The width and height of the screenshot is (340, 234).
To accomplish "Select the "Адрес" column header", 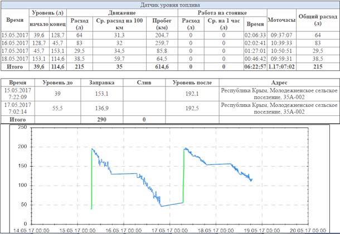I will tap(277, 82).
